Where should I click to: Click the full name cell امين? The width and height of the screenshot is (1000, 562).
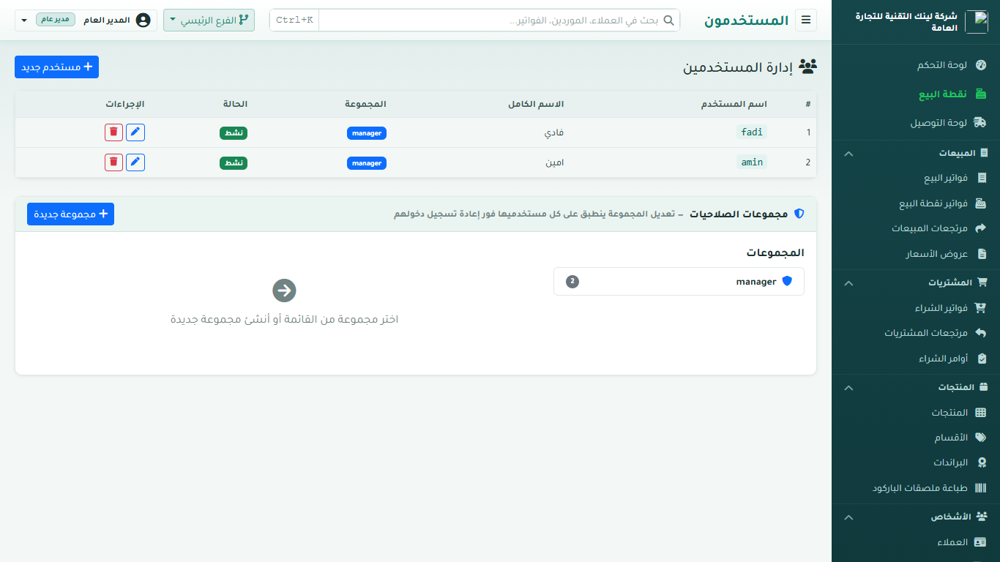[554, 162]
